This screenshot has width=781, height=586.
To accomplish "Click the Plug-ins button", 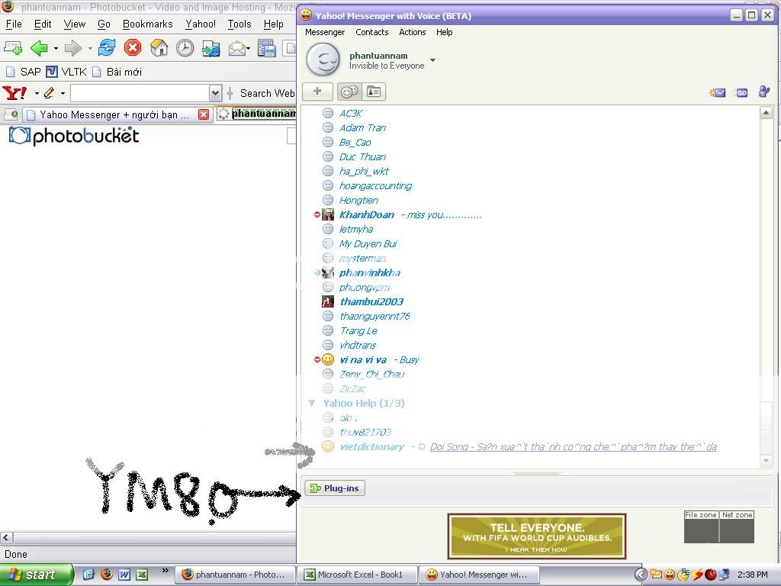I will 335,488.
